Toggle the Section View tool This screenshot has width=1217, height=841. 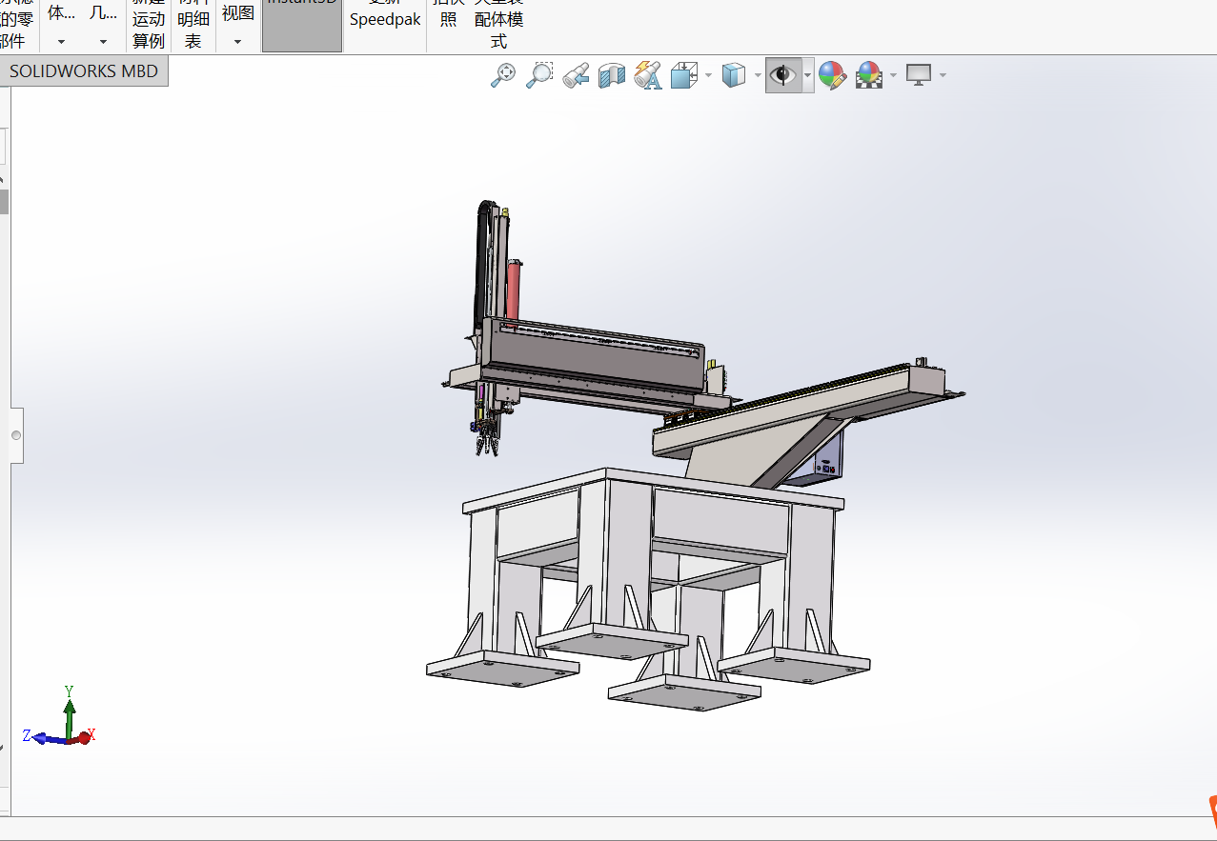611,75
